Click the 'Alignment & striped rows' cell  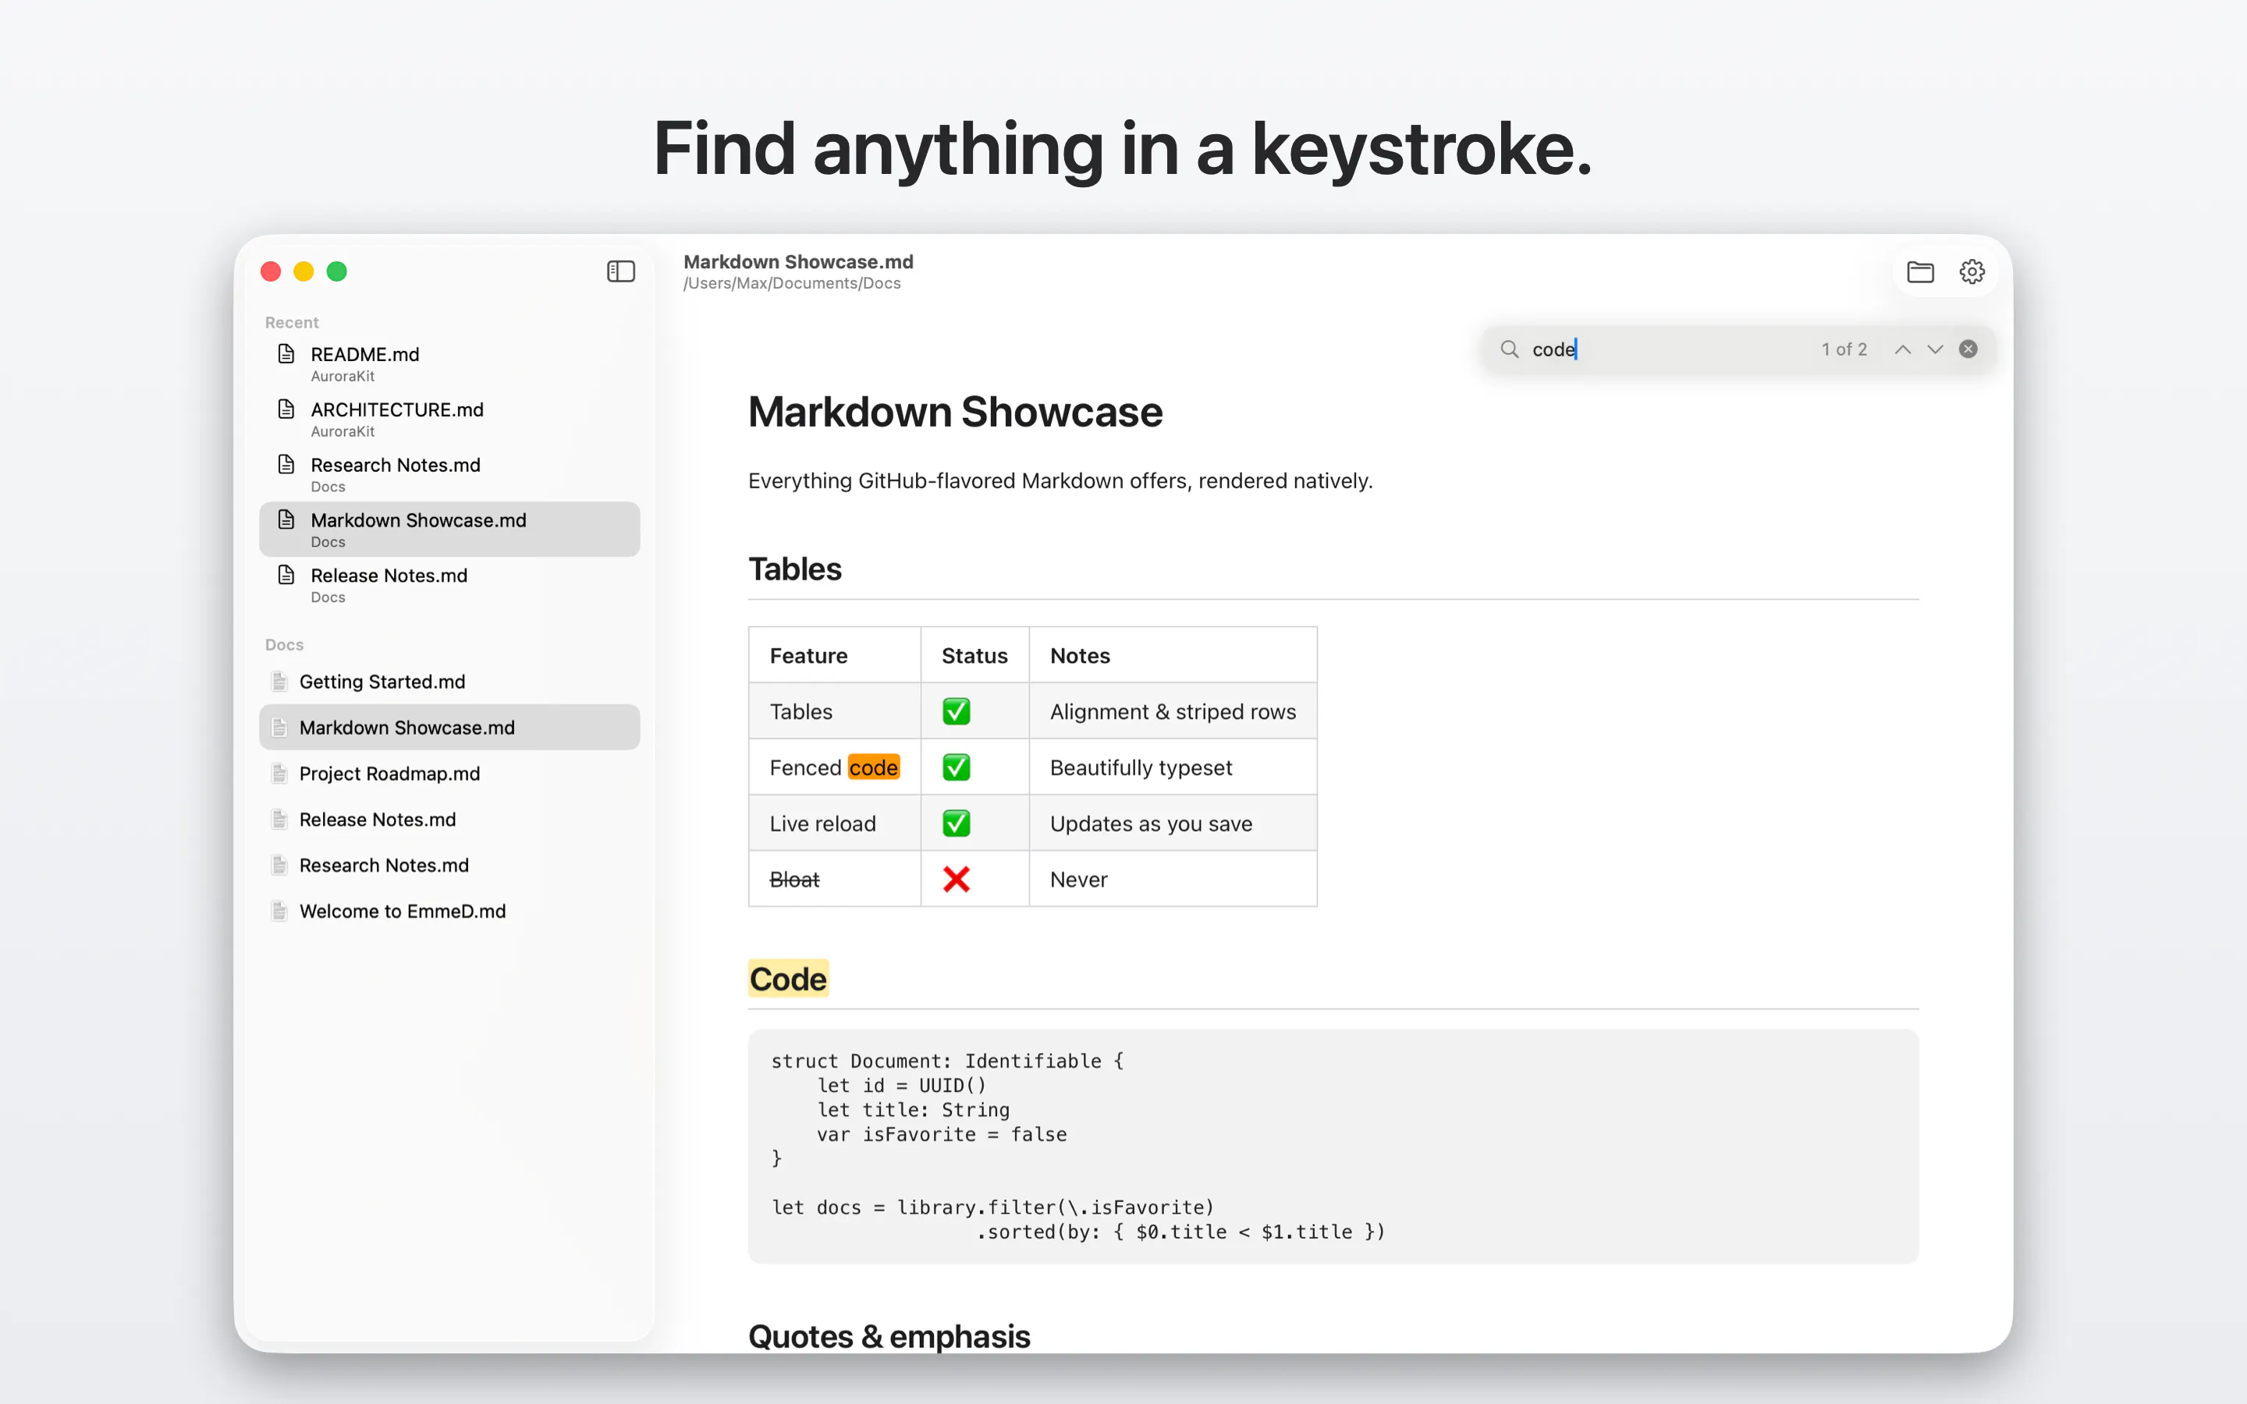[x=1173, y=711]
